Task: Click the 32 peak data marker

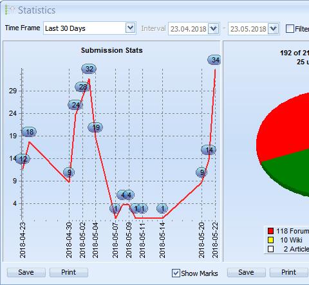Action: tap(89, 69)
